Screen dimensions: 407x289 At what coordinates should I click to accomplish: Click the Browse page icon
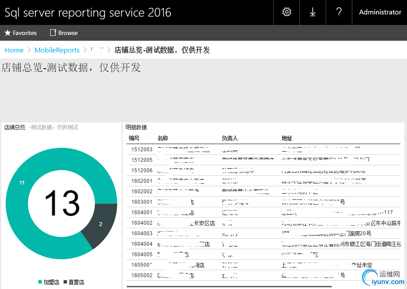[x=53, y=33]
